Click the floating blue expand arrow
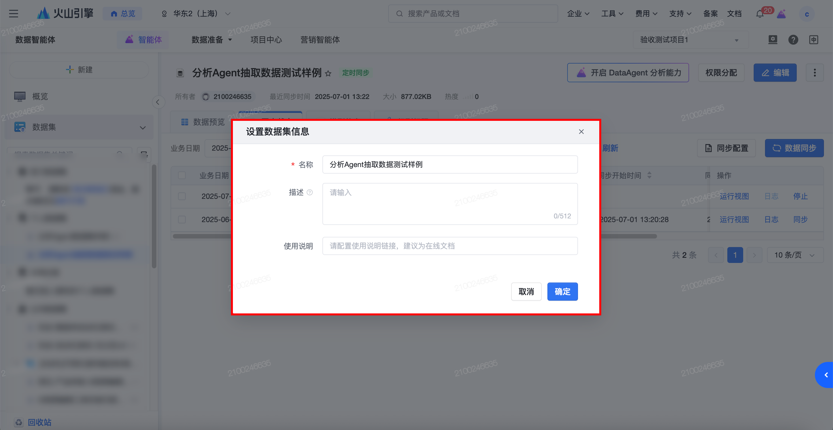The height and width of the screenshot is (430, 833). [826, 375]
